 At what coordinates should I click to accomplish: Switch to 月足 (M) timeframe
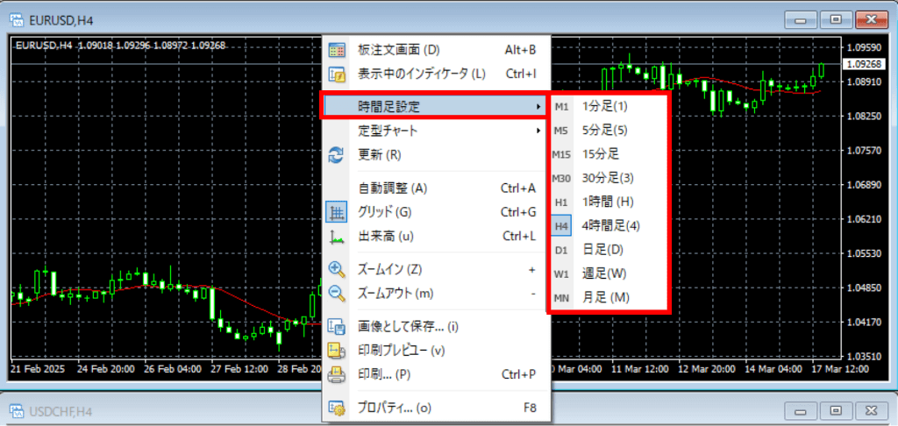pos(609,298)
